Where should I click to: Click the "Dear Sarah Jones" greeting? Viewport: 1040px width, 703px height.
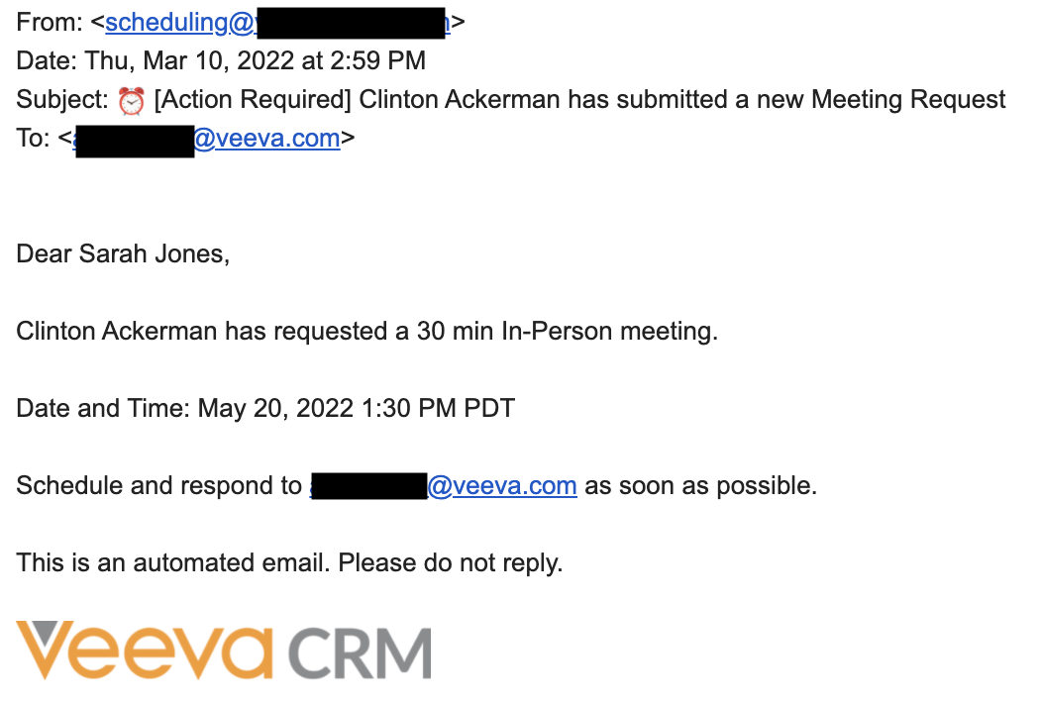click(x=123, y=254)
